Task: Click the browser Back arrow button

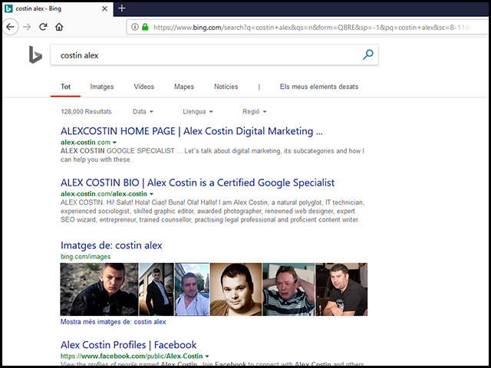Action: 10,27
